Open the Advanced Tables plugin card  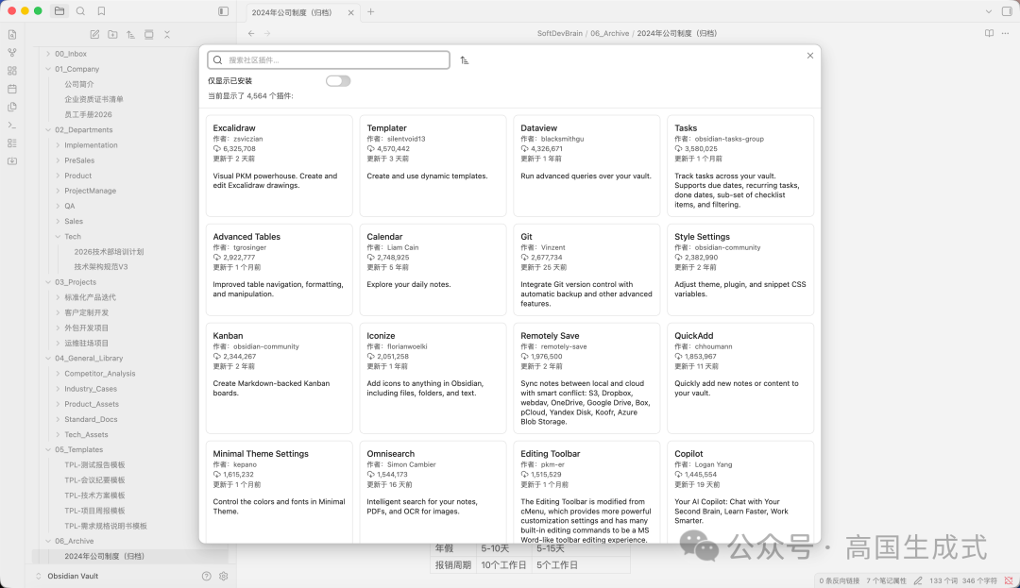click(x=279, y=270)
